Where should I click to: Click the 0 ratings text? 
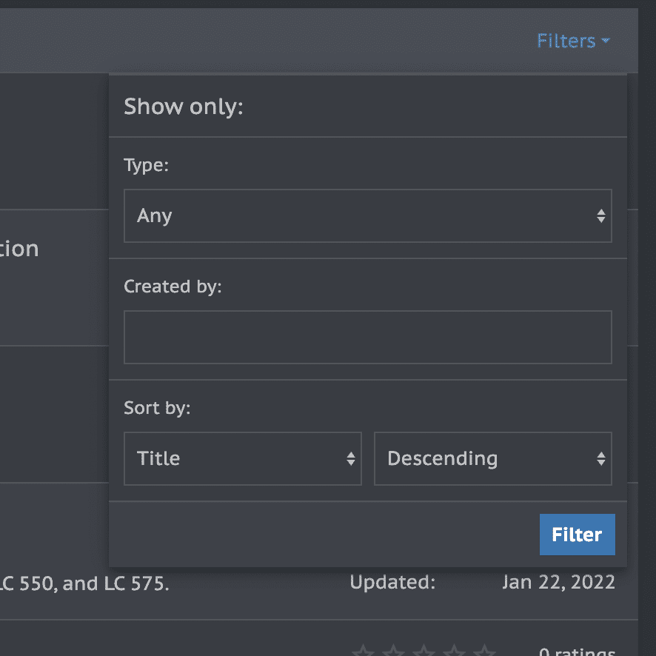pyautogui.click(x=577, y=652)
